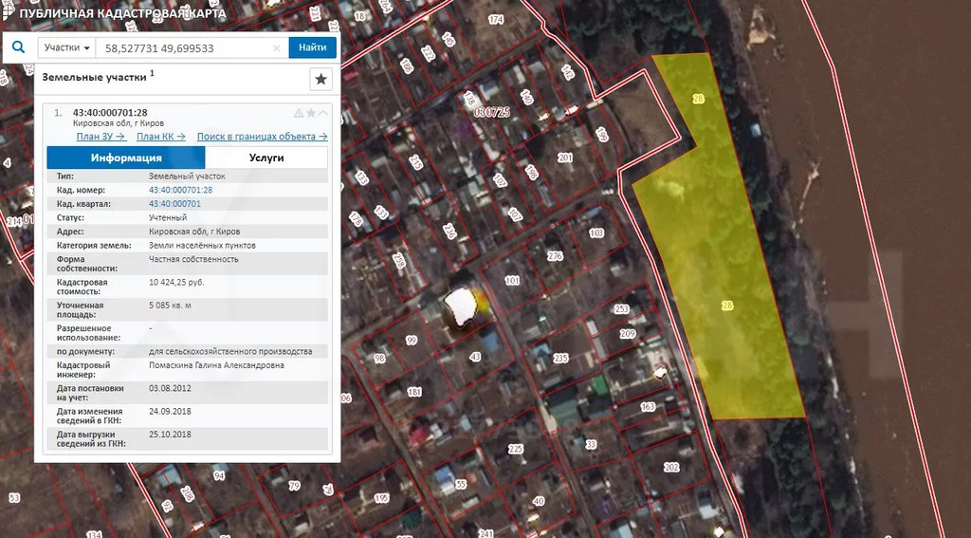Click the favorites star button beside Земельные участки
The image size is (971, 538).
click(x=321, y=80)
